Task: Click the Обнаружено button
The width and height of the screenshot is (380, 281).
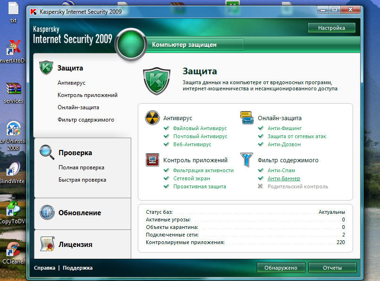Action: coord(281,268)
